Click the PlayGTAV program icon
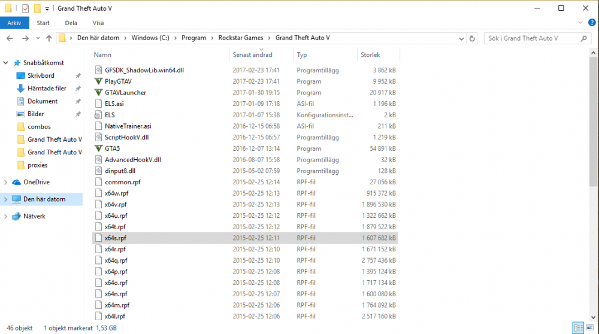 [99, 81]
